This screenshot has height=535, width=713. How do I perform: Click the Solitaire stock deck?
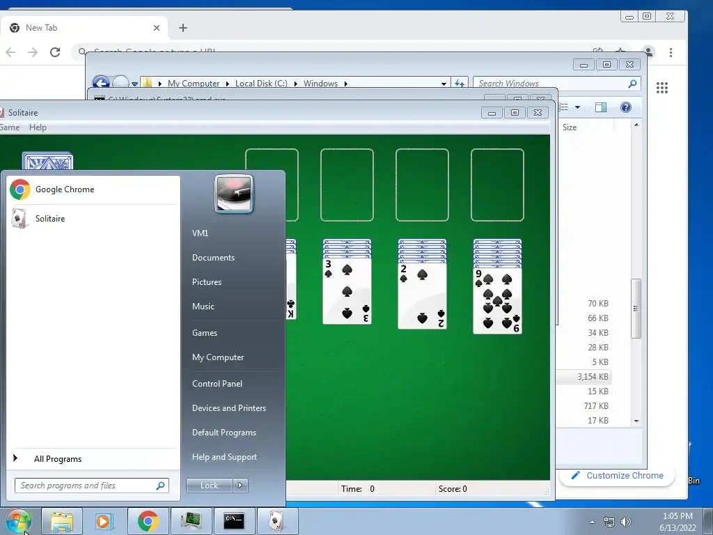pos(47,162)
